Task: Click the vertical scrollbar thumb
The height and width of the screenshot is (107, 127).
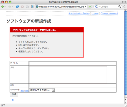Action: [x=126, y=53]
